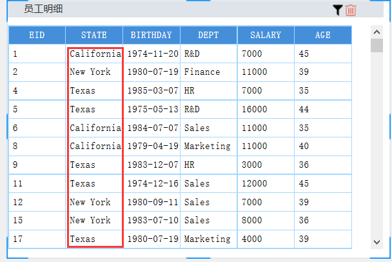This screenshot has height=262, width=392.
Task: Select the New York cell in EID 2 row
Action: point(90,72)
